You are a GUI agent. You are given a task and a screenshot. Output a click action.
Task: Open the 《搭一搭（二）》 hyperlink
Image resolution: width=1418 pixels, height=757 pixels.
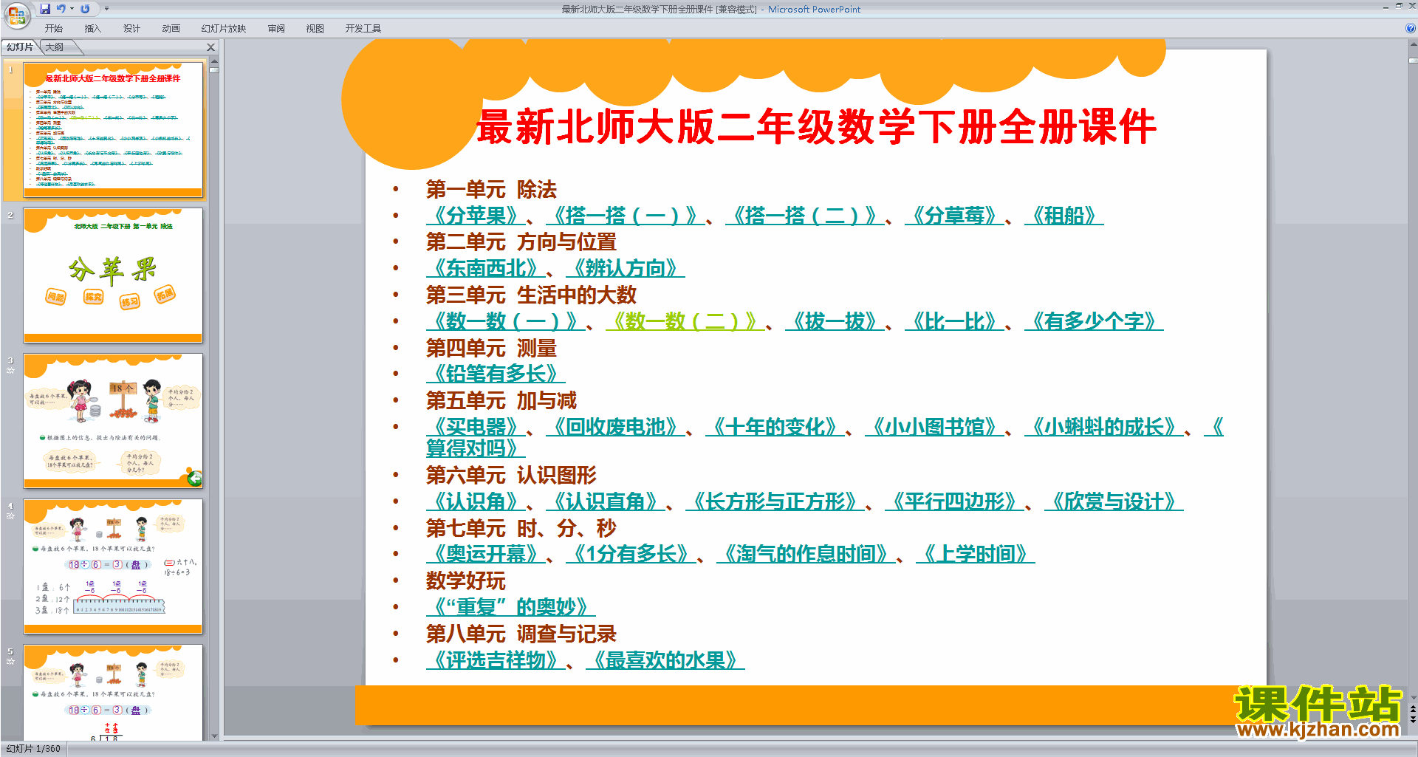(x=805, y=216)
